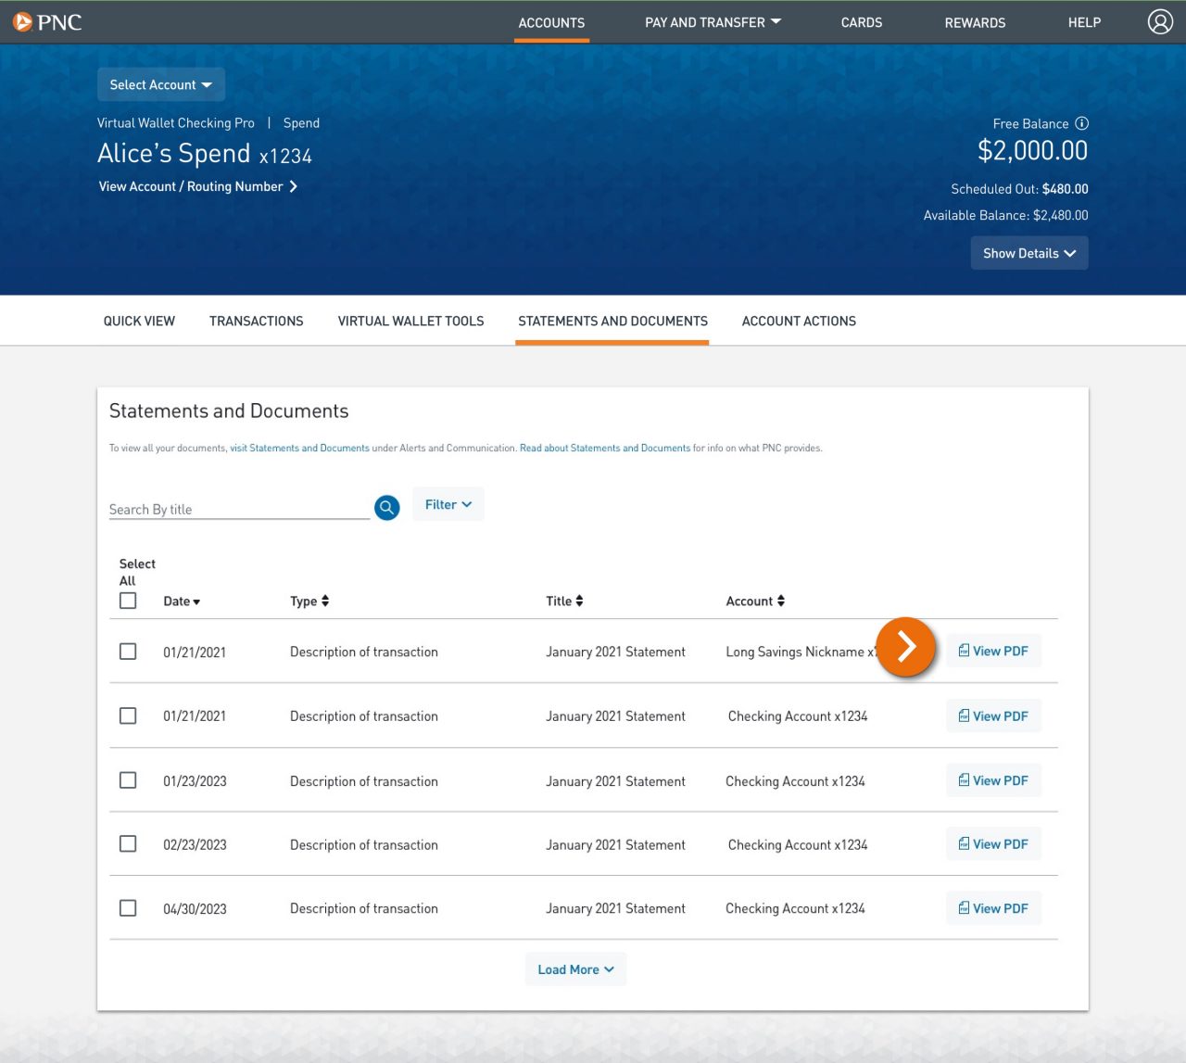1186x1063 pixels.
Task: Open View PDF for the 04/30/2023 statement
Action: point(993,907)
